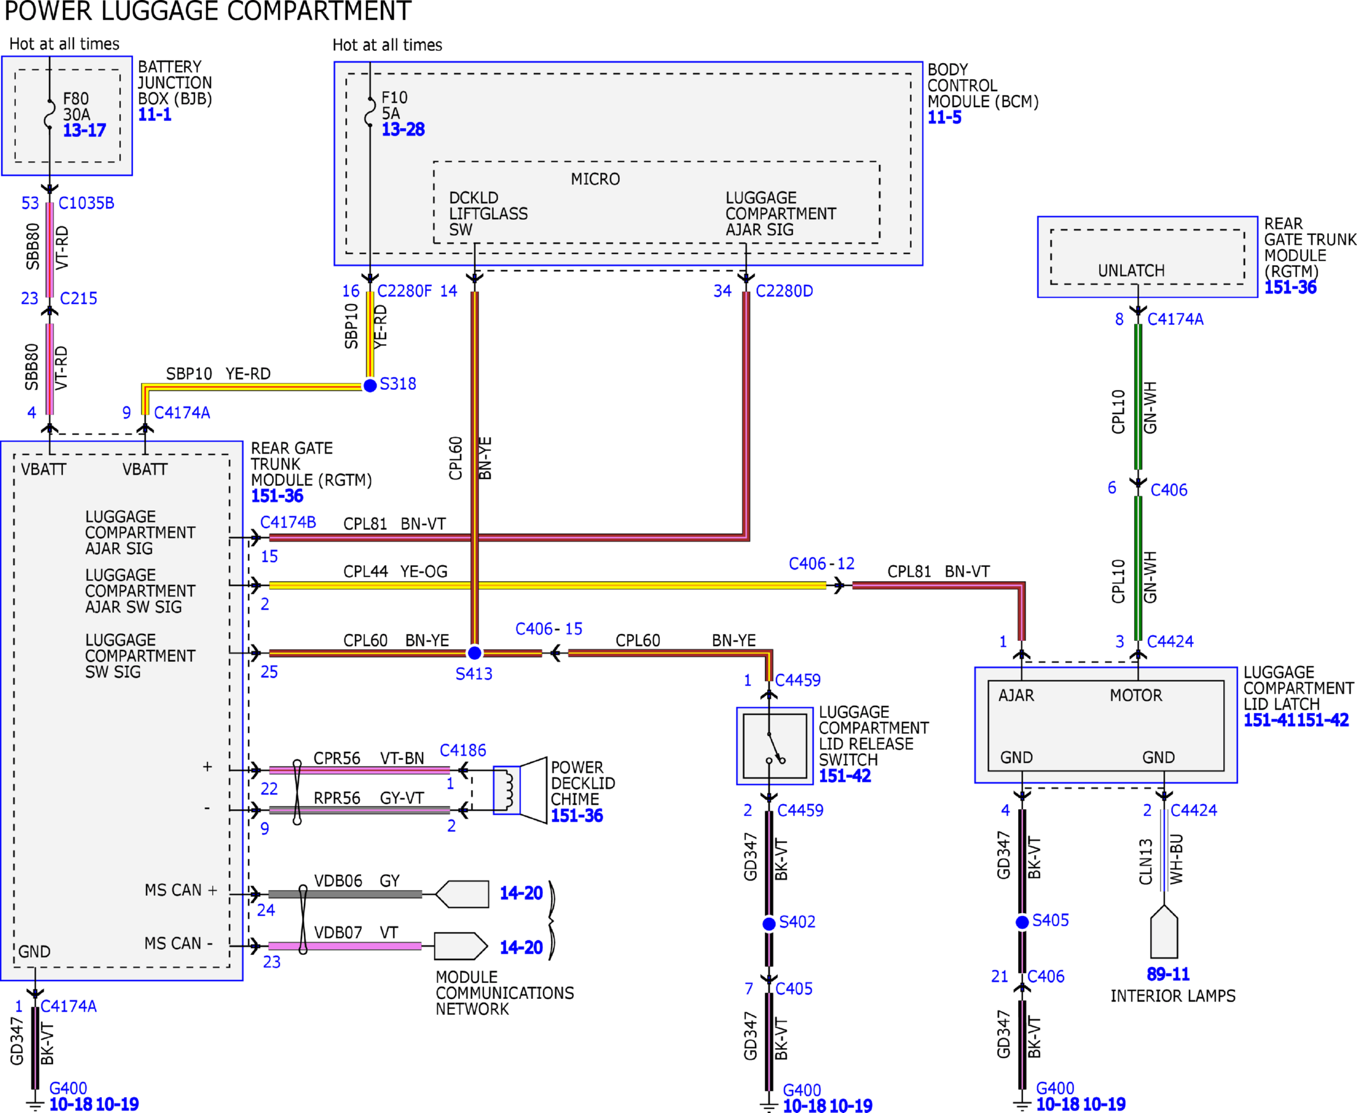This screenshot has width=1357, height=1113.
Task: Select connector label C215
Action: pyautogui.click(x=78, y=299)
